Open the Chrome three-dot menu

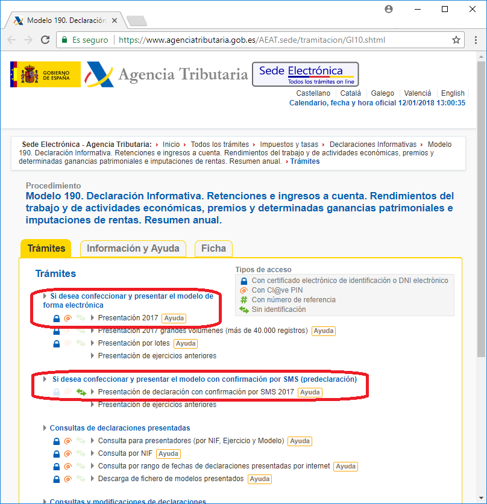point(476,40)
